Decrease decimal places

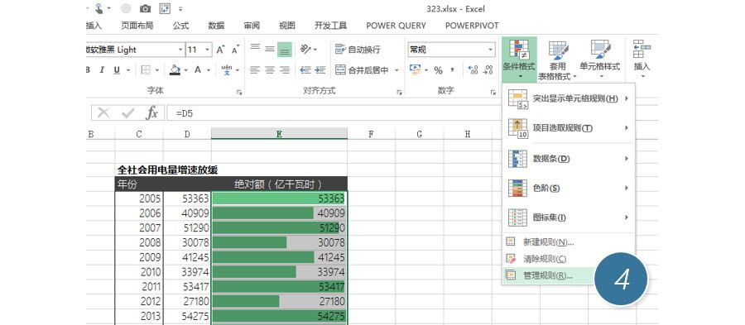[x=488, y=70]
